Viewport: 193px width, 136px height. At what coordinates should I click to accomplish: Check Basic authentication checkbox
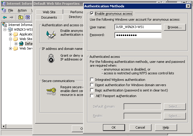(92, 90)
